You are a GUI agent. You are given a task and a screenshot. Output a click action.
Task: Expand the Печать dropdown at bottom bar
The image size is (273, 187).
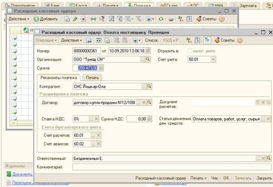197,178
